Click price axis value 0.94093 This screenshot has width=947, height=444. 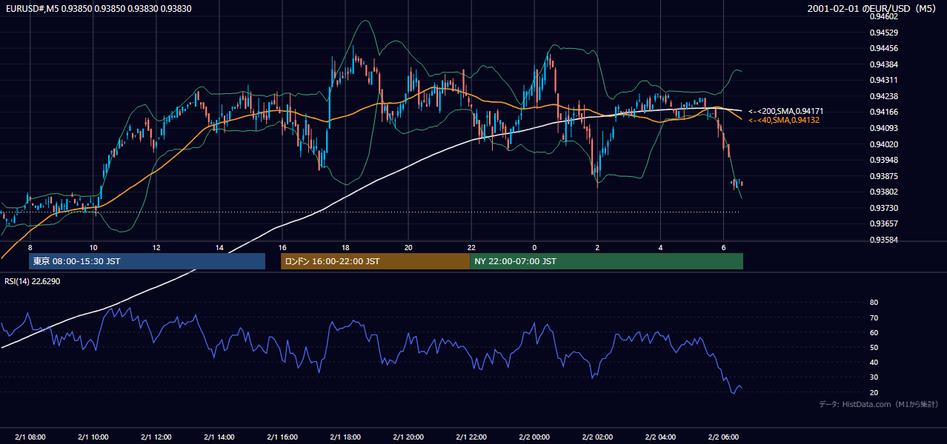(x=884, y=128)
